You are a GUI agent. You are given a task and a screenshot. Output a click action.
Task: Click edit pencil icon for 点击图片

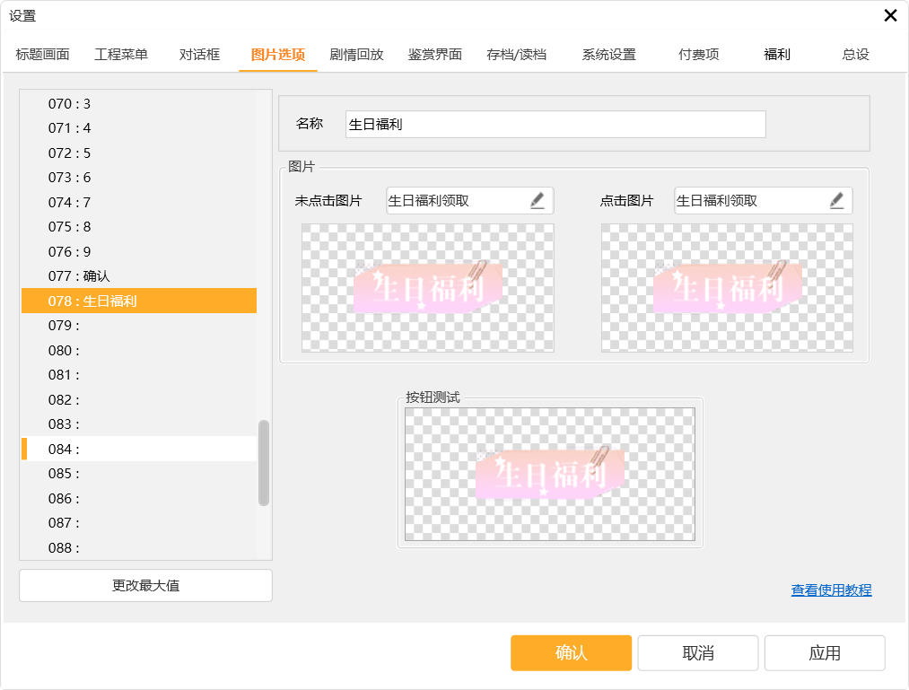click(x=836, y=201)
